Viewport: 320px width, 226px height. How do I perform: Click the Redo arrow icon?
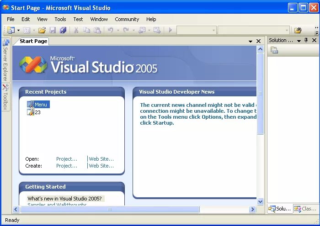(x=126, y=31)
